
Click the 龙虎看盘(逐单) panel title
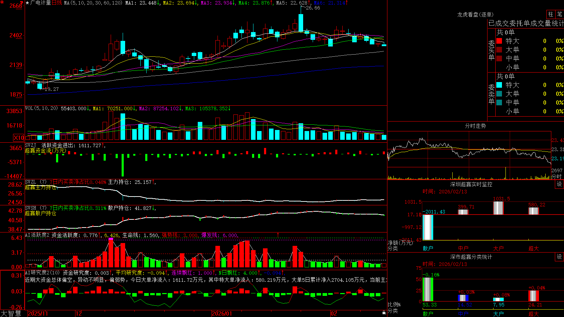(475, 14)
